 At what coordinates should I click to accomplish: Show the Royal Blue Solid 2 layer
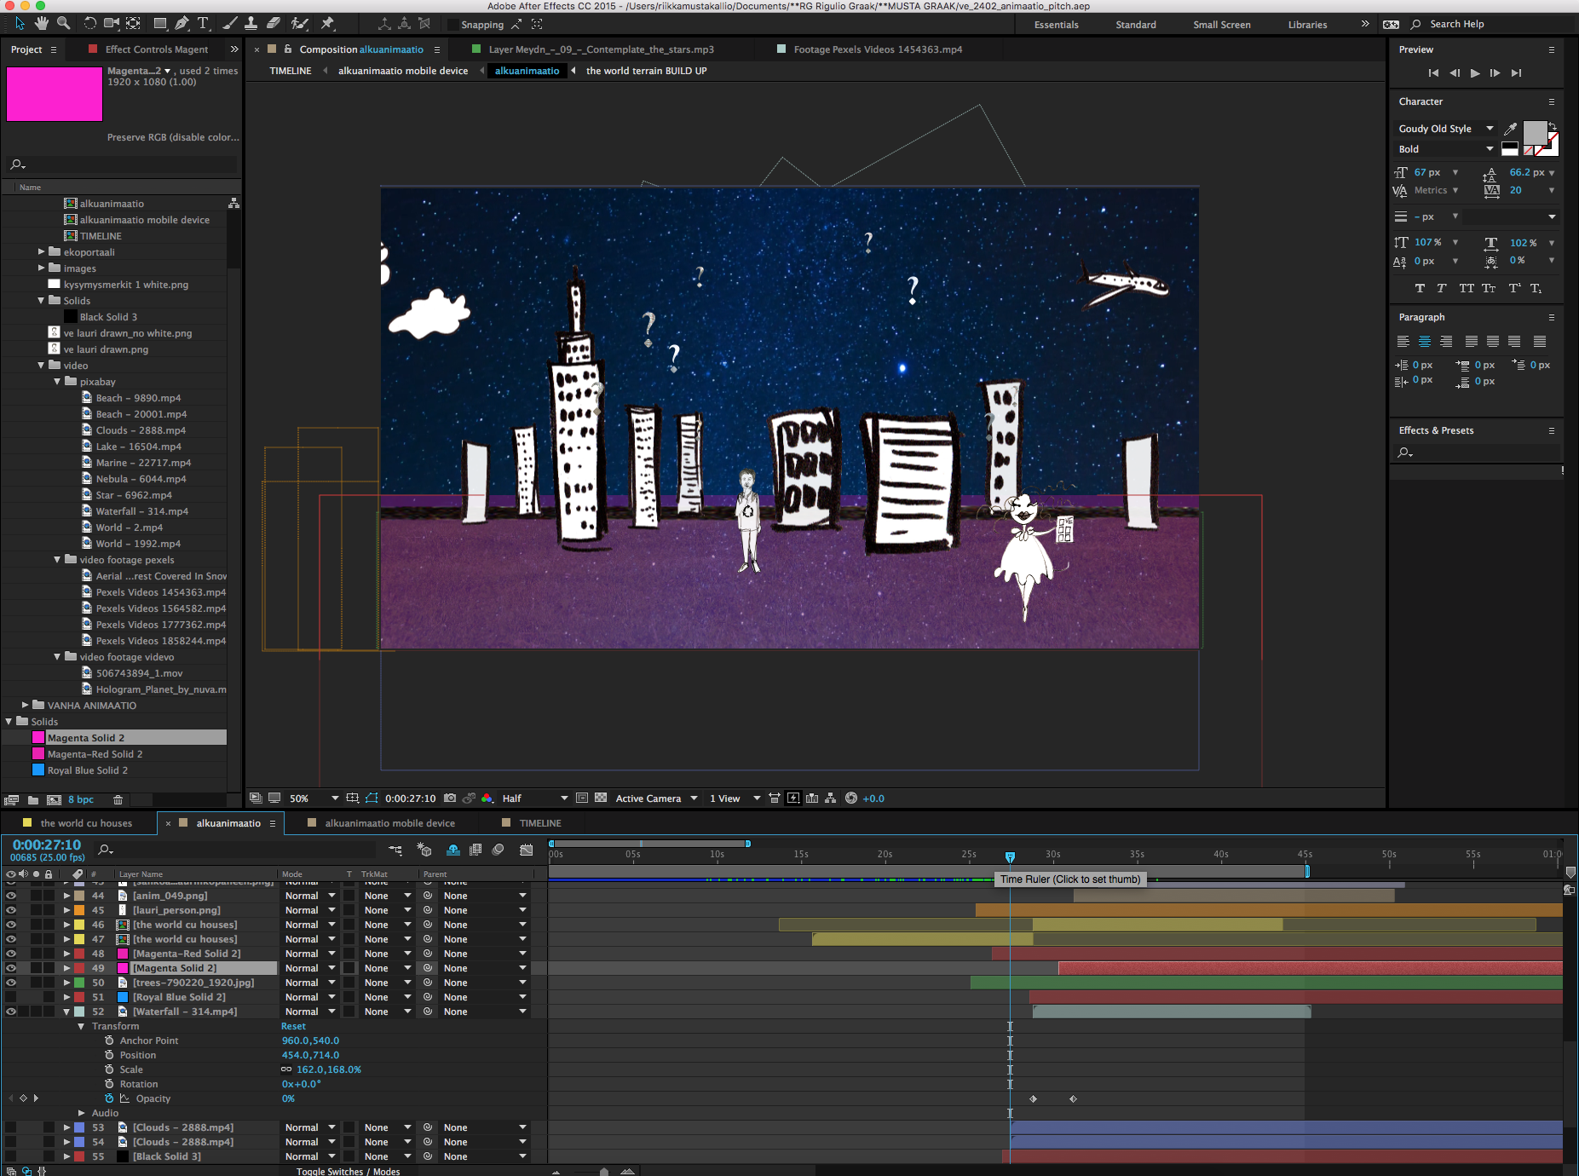click(x=11, y=997)
